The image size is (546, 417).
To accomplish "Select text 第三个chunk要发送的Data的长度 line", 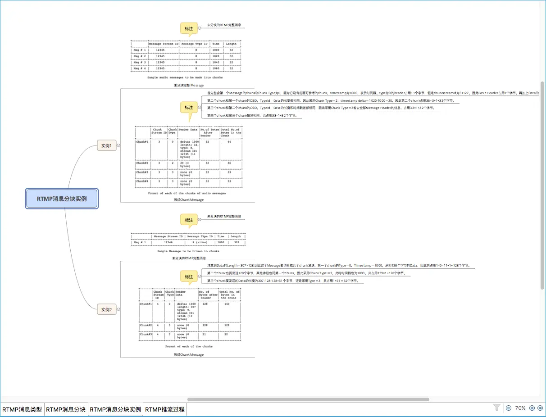I will (x=283, y=281).
